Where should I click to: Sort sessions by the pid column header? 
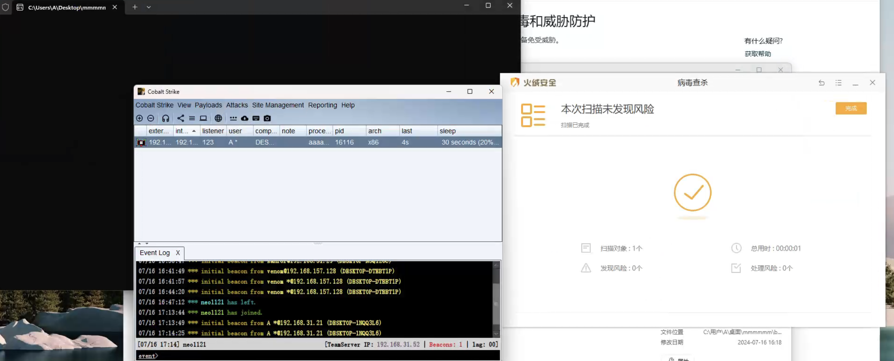(349, 131)
